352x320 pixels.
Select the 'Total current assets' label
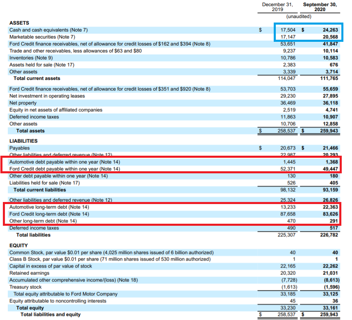click(x=37, y=78)
